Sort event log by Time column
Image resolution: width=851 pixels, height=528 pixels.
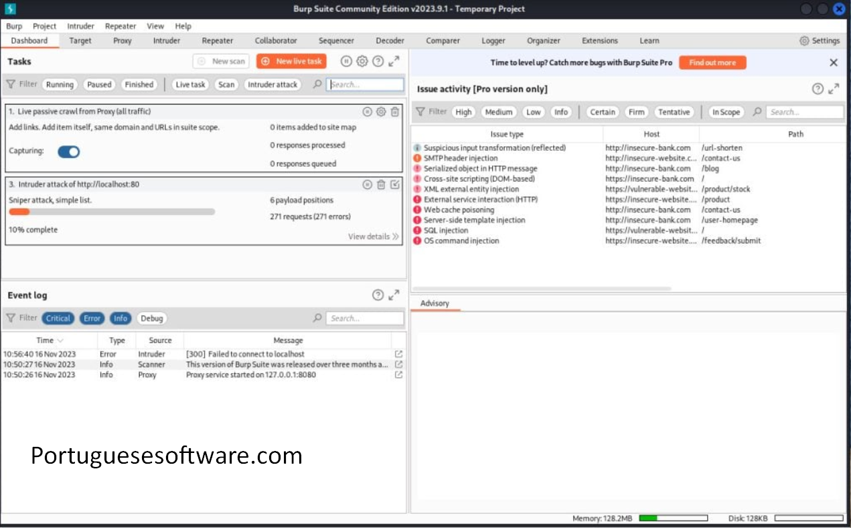[49, 340]
